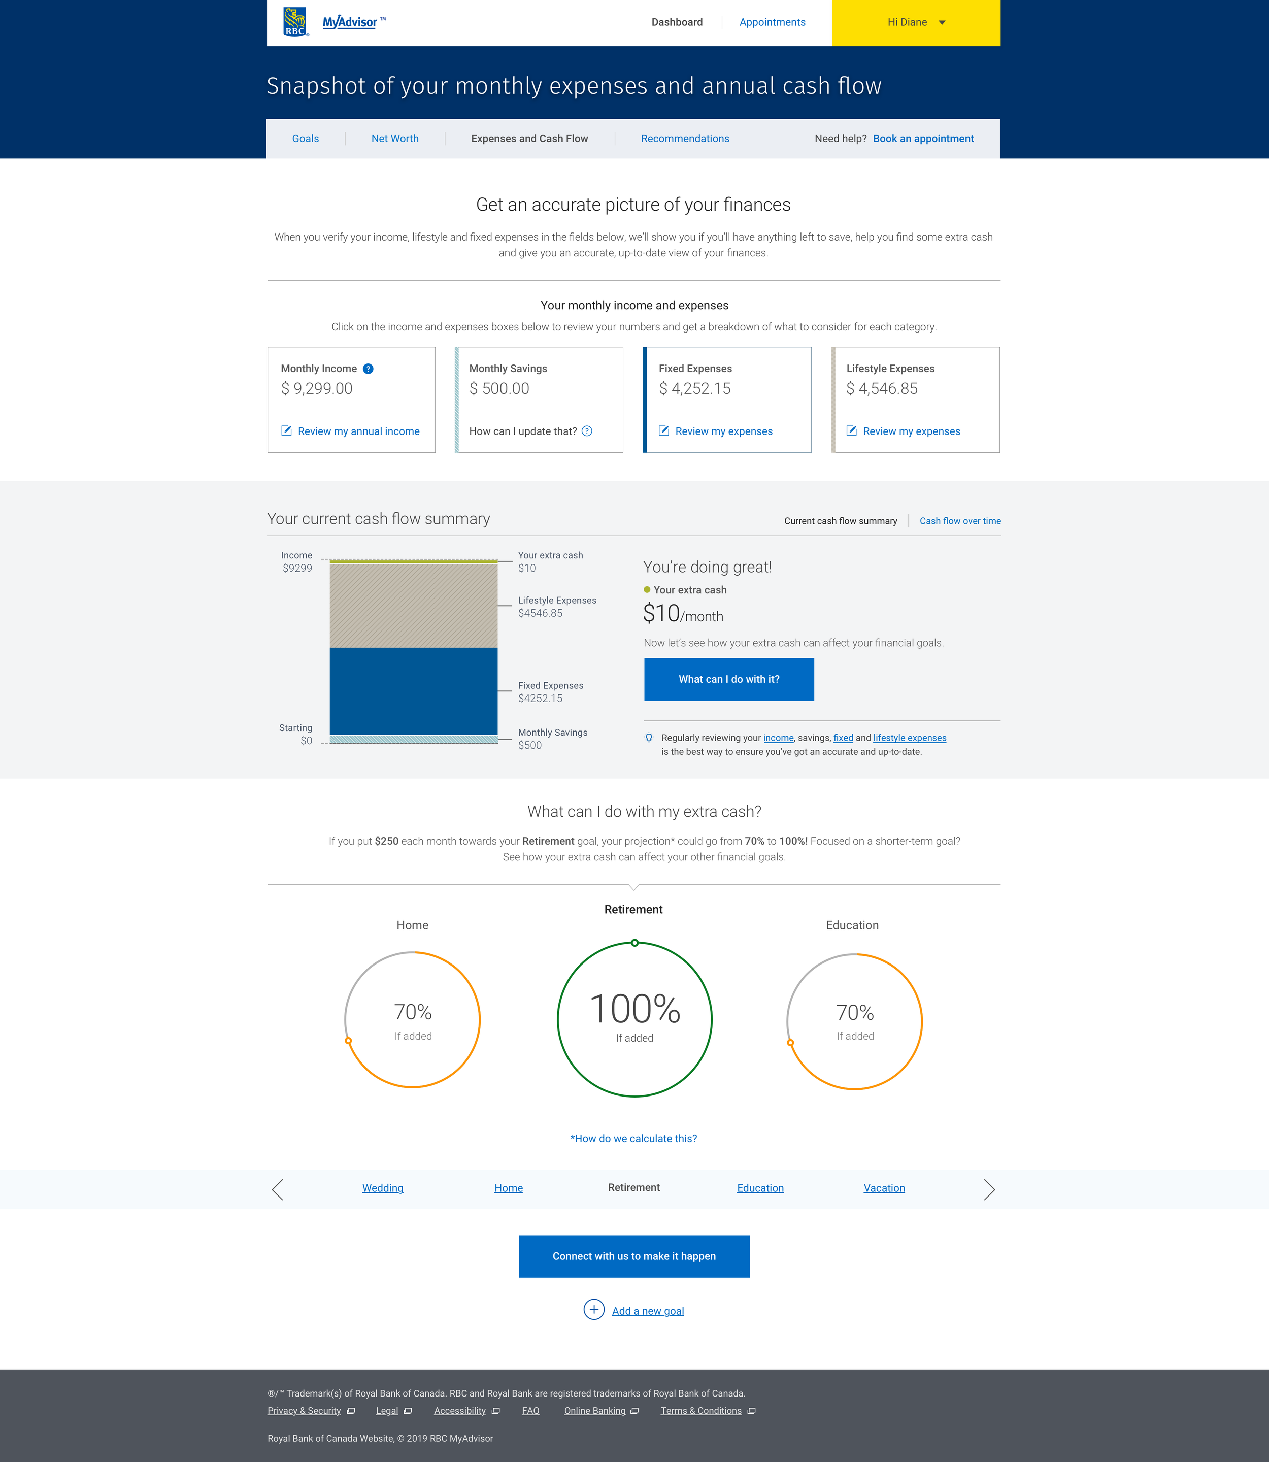Click the Fixed Expenses edit pencil icon

(663, 430)
